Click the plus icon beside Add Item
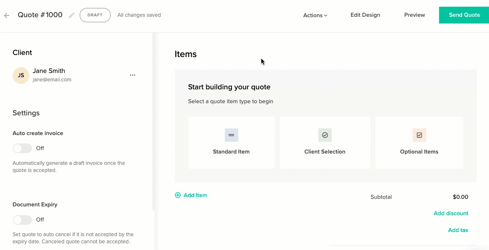This screenshot has height=250, width=489. click(x=178, y=195)
